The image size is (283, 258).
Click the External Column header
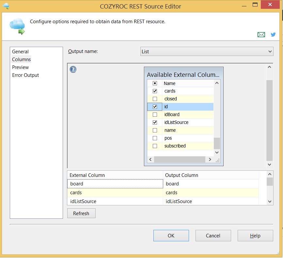pos(115,175)
